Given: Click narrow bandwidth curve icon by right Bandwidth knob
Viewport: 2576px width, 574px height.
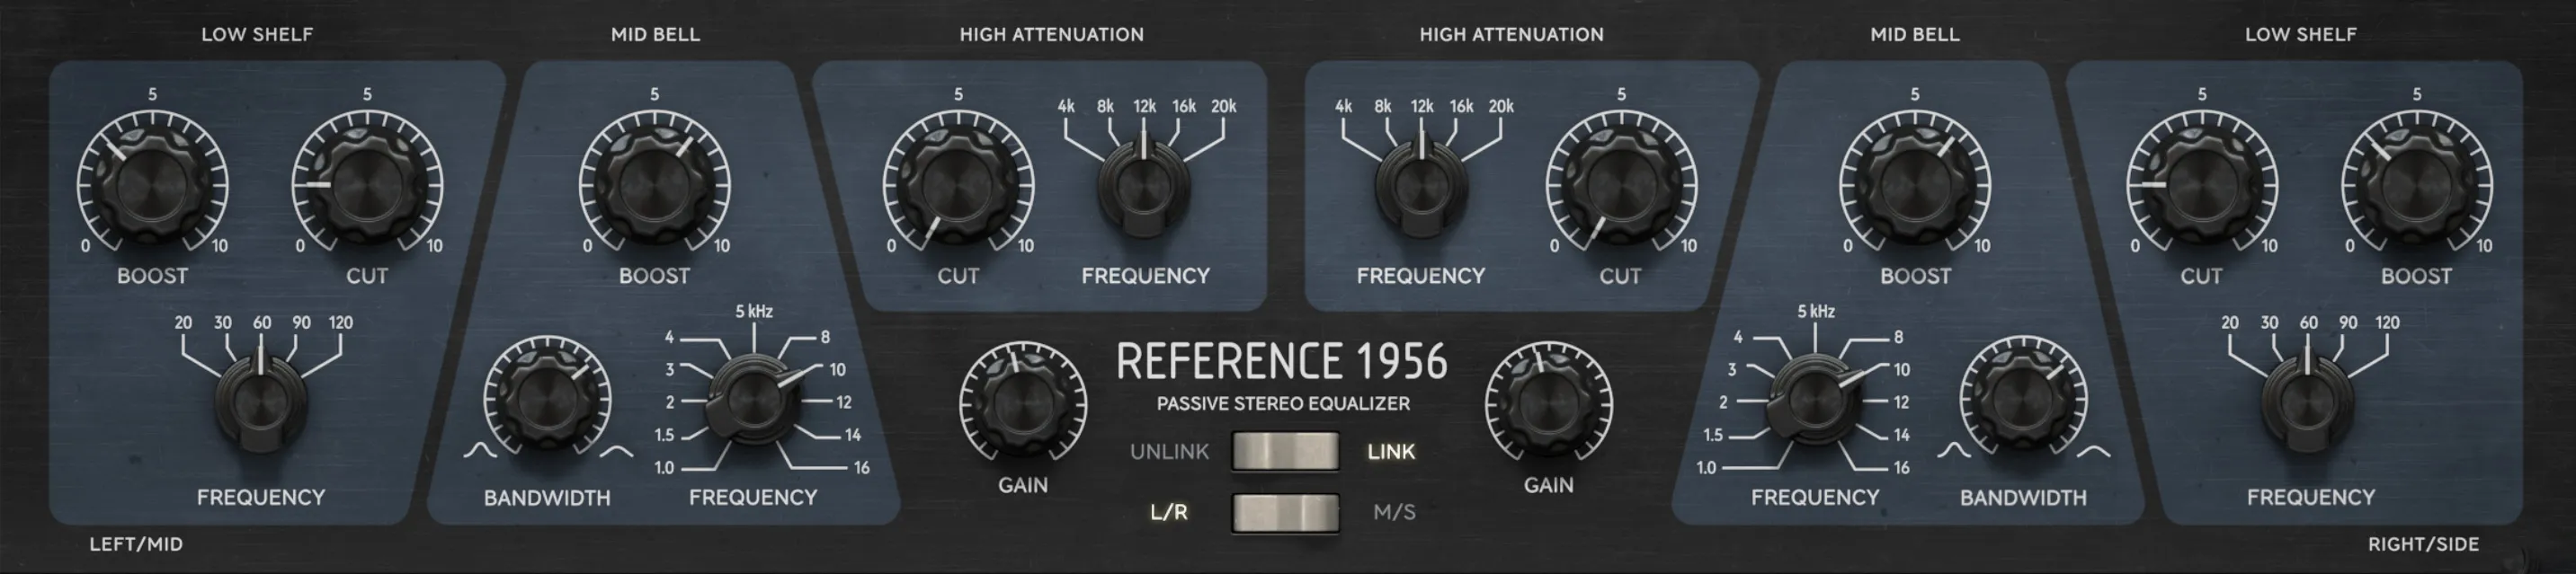Looking at the screenshot, I should (x=1954, y=451).
